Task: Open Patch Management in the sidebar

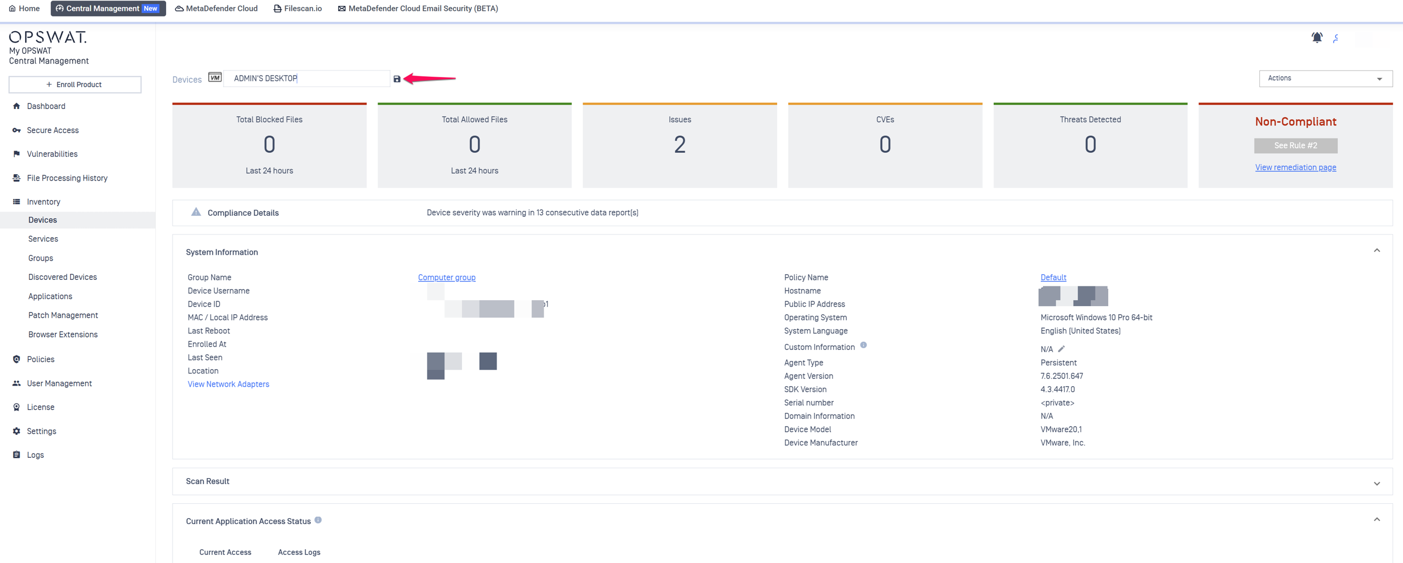Action: (x=63, y=315)
